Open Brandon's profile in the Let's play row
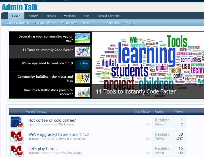Screen dimensions: 204x160 34,153
